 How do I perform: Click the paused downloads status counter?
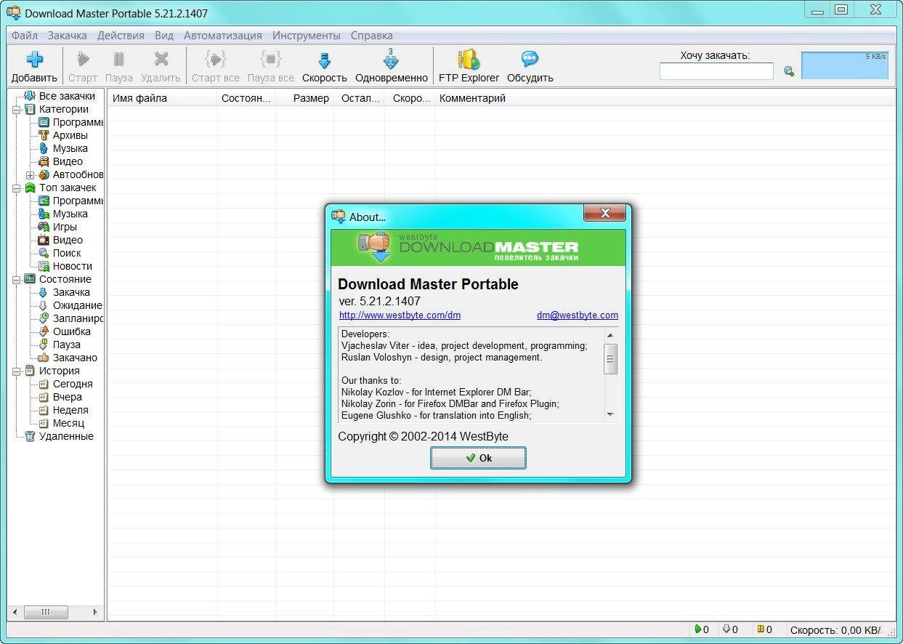(765, 629)
